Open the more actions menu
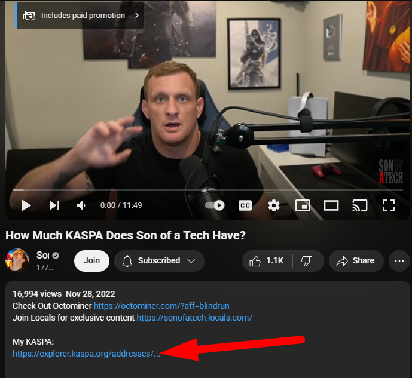 [x=399, y=261]
